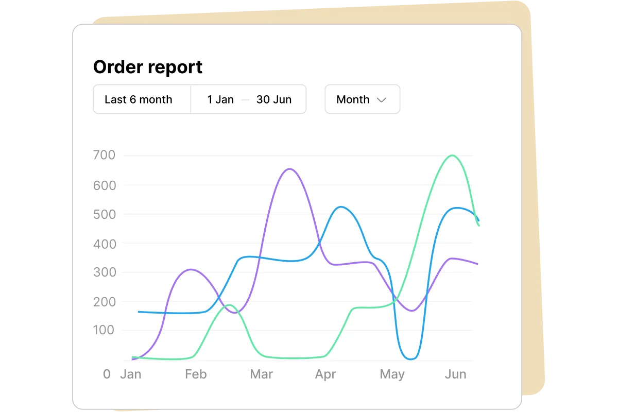Click the purple line's highest peak after Mar

(289, 169)
